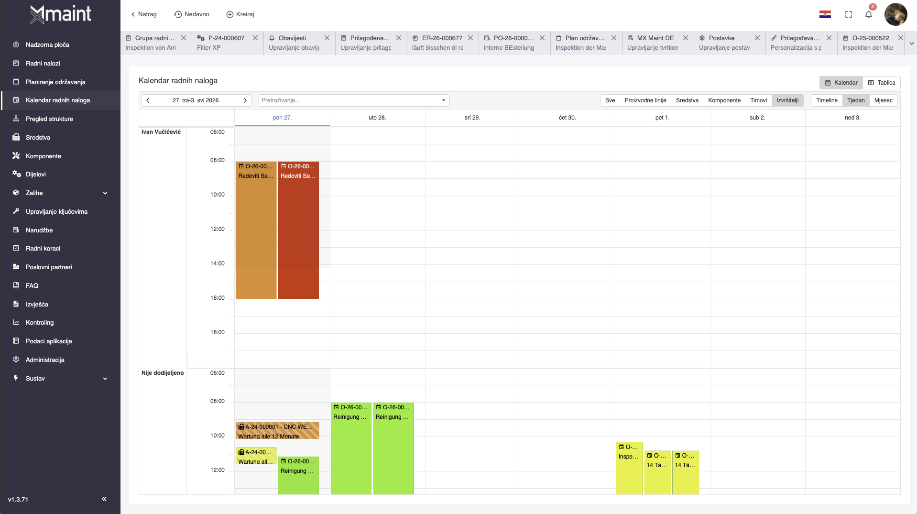Switch to Tablica view
This screenshot has width=917, height=514.
[x=881, y=83]
